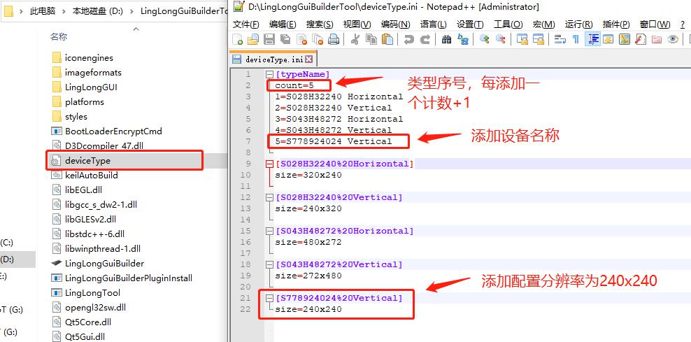691x342 pixels.
Task: Collapse the [S028H32240%20Horizontal] fold marker
Action: pyautogui.click(x=269, y=164)
